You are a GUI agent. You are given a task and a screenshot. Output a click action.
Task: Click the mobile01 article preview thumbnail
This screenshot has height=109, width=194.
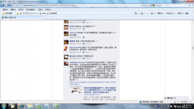[76, 90]
